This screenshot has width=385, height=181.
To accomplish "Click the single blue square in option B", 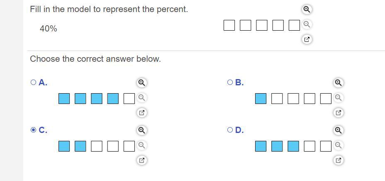I will (x=261, y=98).
